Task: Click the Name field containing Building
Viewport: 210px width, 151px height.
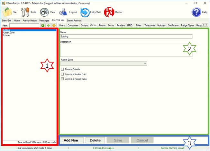Action: (126, 37)
